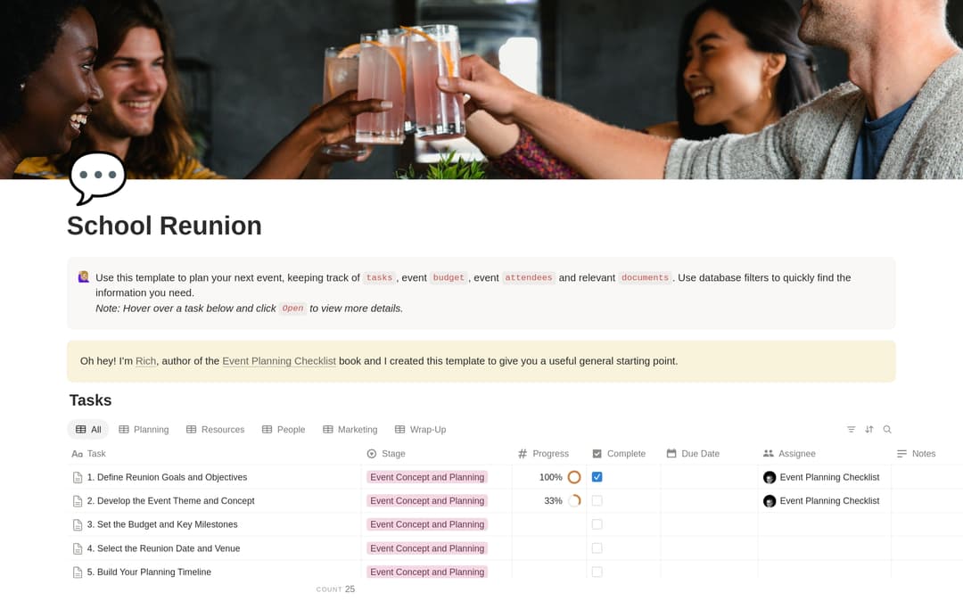Click the Tasks database heading
This screenshot has height=601, width=963.
click(90, 400)
